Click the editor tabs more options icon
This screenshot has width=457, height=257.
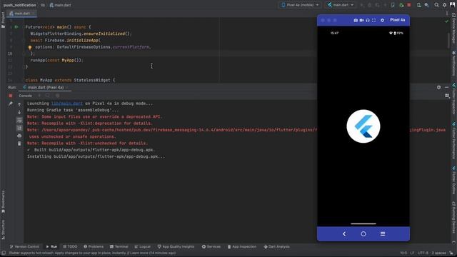tap(446, 14)
